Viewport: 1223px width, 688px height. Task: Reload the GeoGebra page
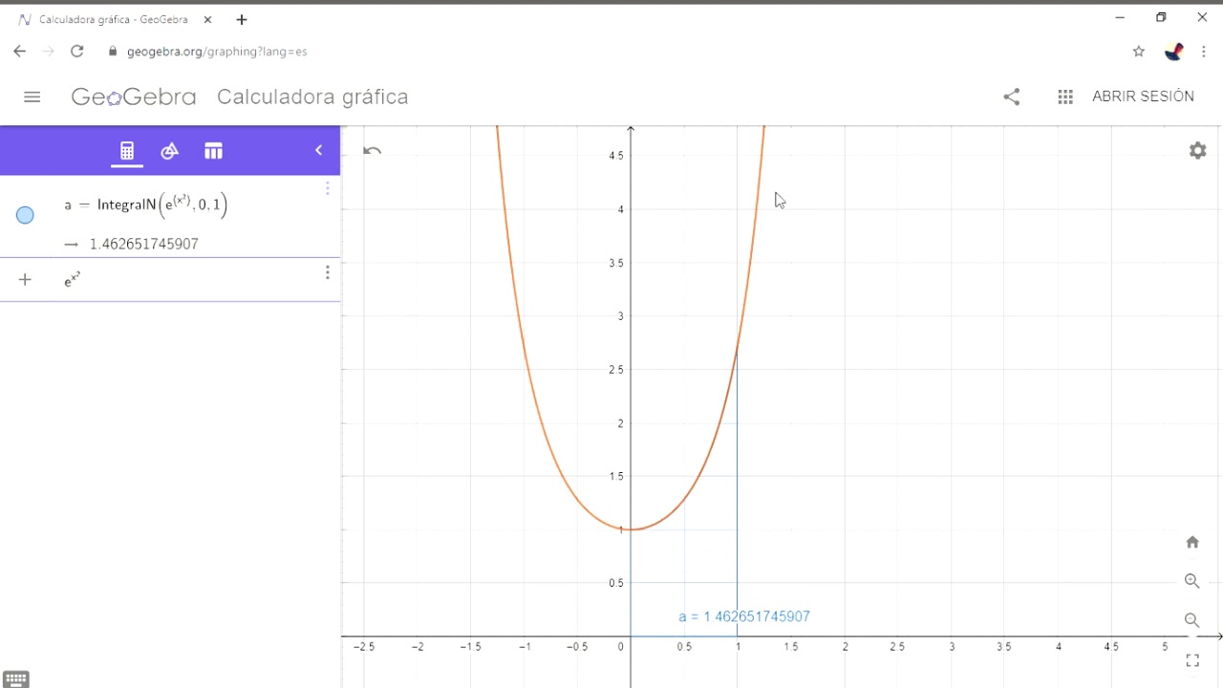pyautogui.click(x=77, y=52)
